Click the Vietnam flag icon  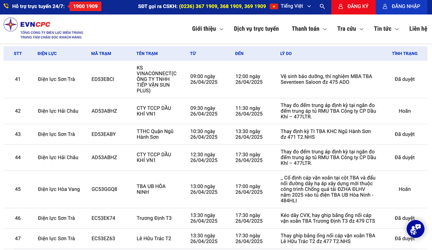274,6
